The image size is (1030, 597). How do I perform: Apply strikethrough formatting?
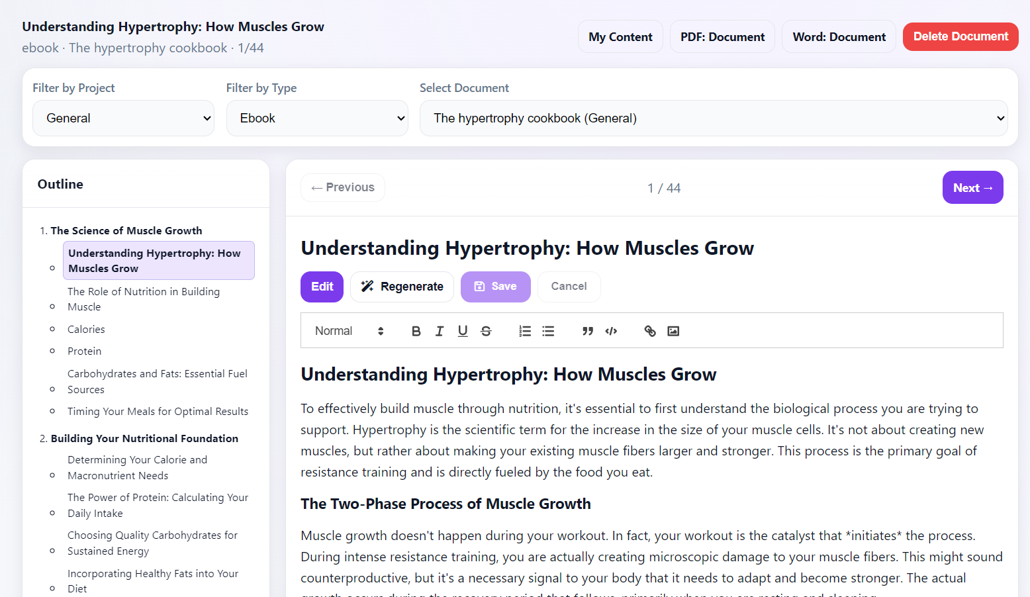[x=486, y=331]
